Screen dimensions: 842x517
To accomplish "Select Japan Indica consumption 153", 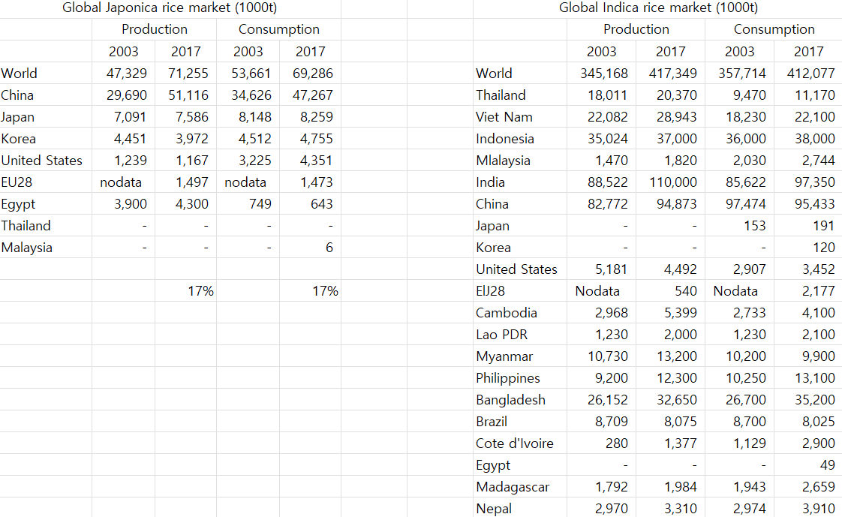I will tap(754, 226).
